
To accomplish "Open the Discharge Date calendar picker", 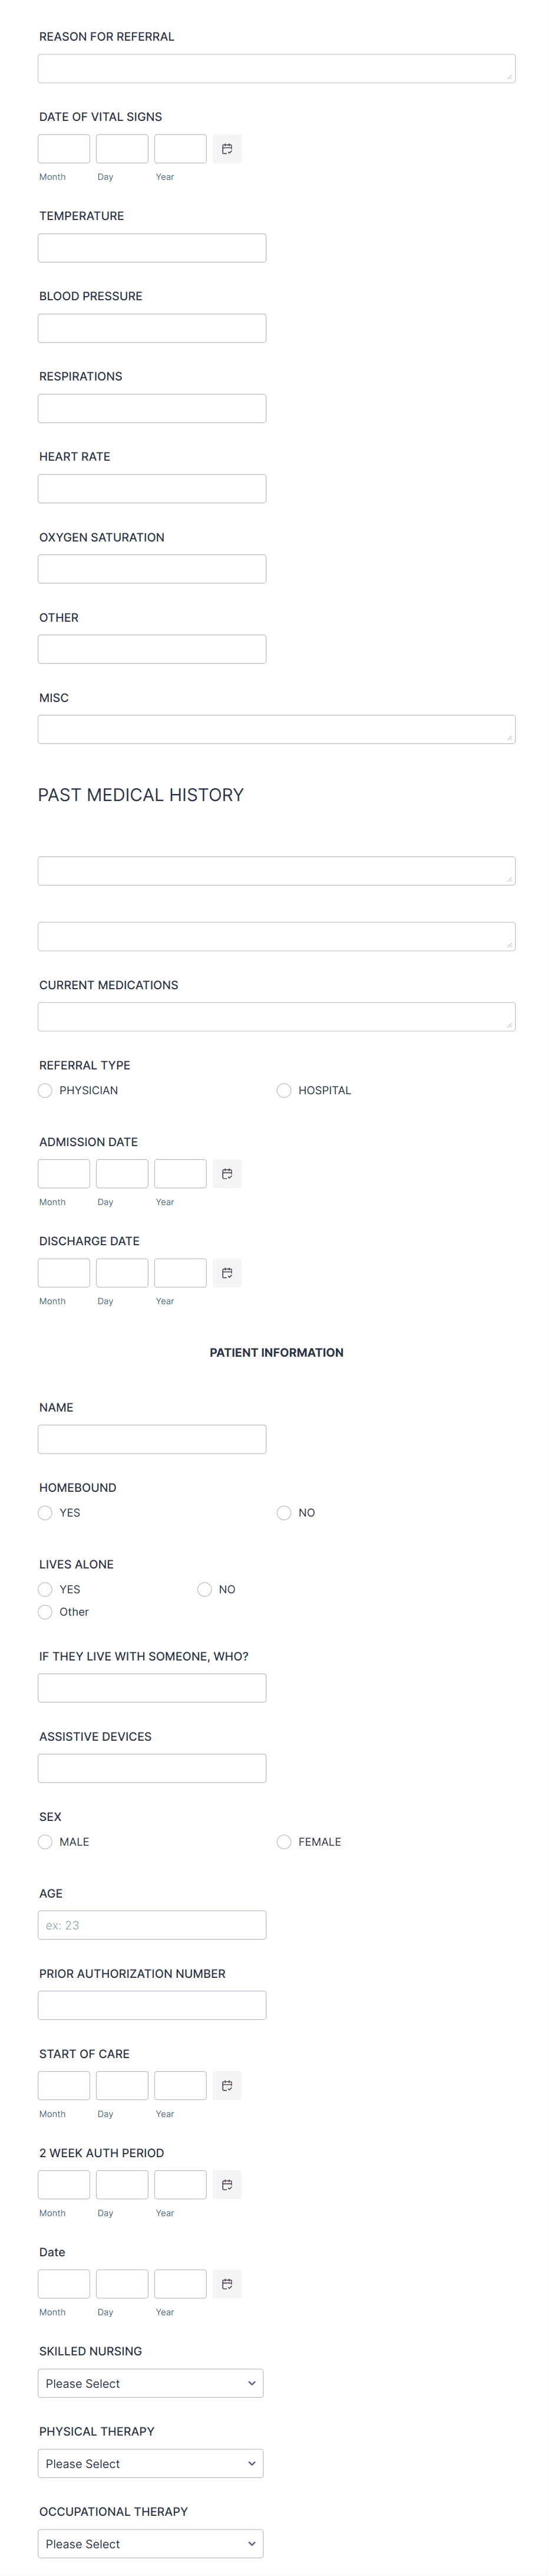I will [x=227, y=1272].
